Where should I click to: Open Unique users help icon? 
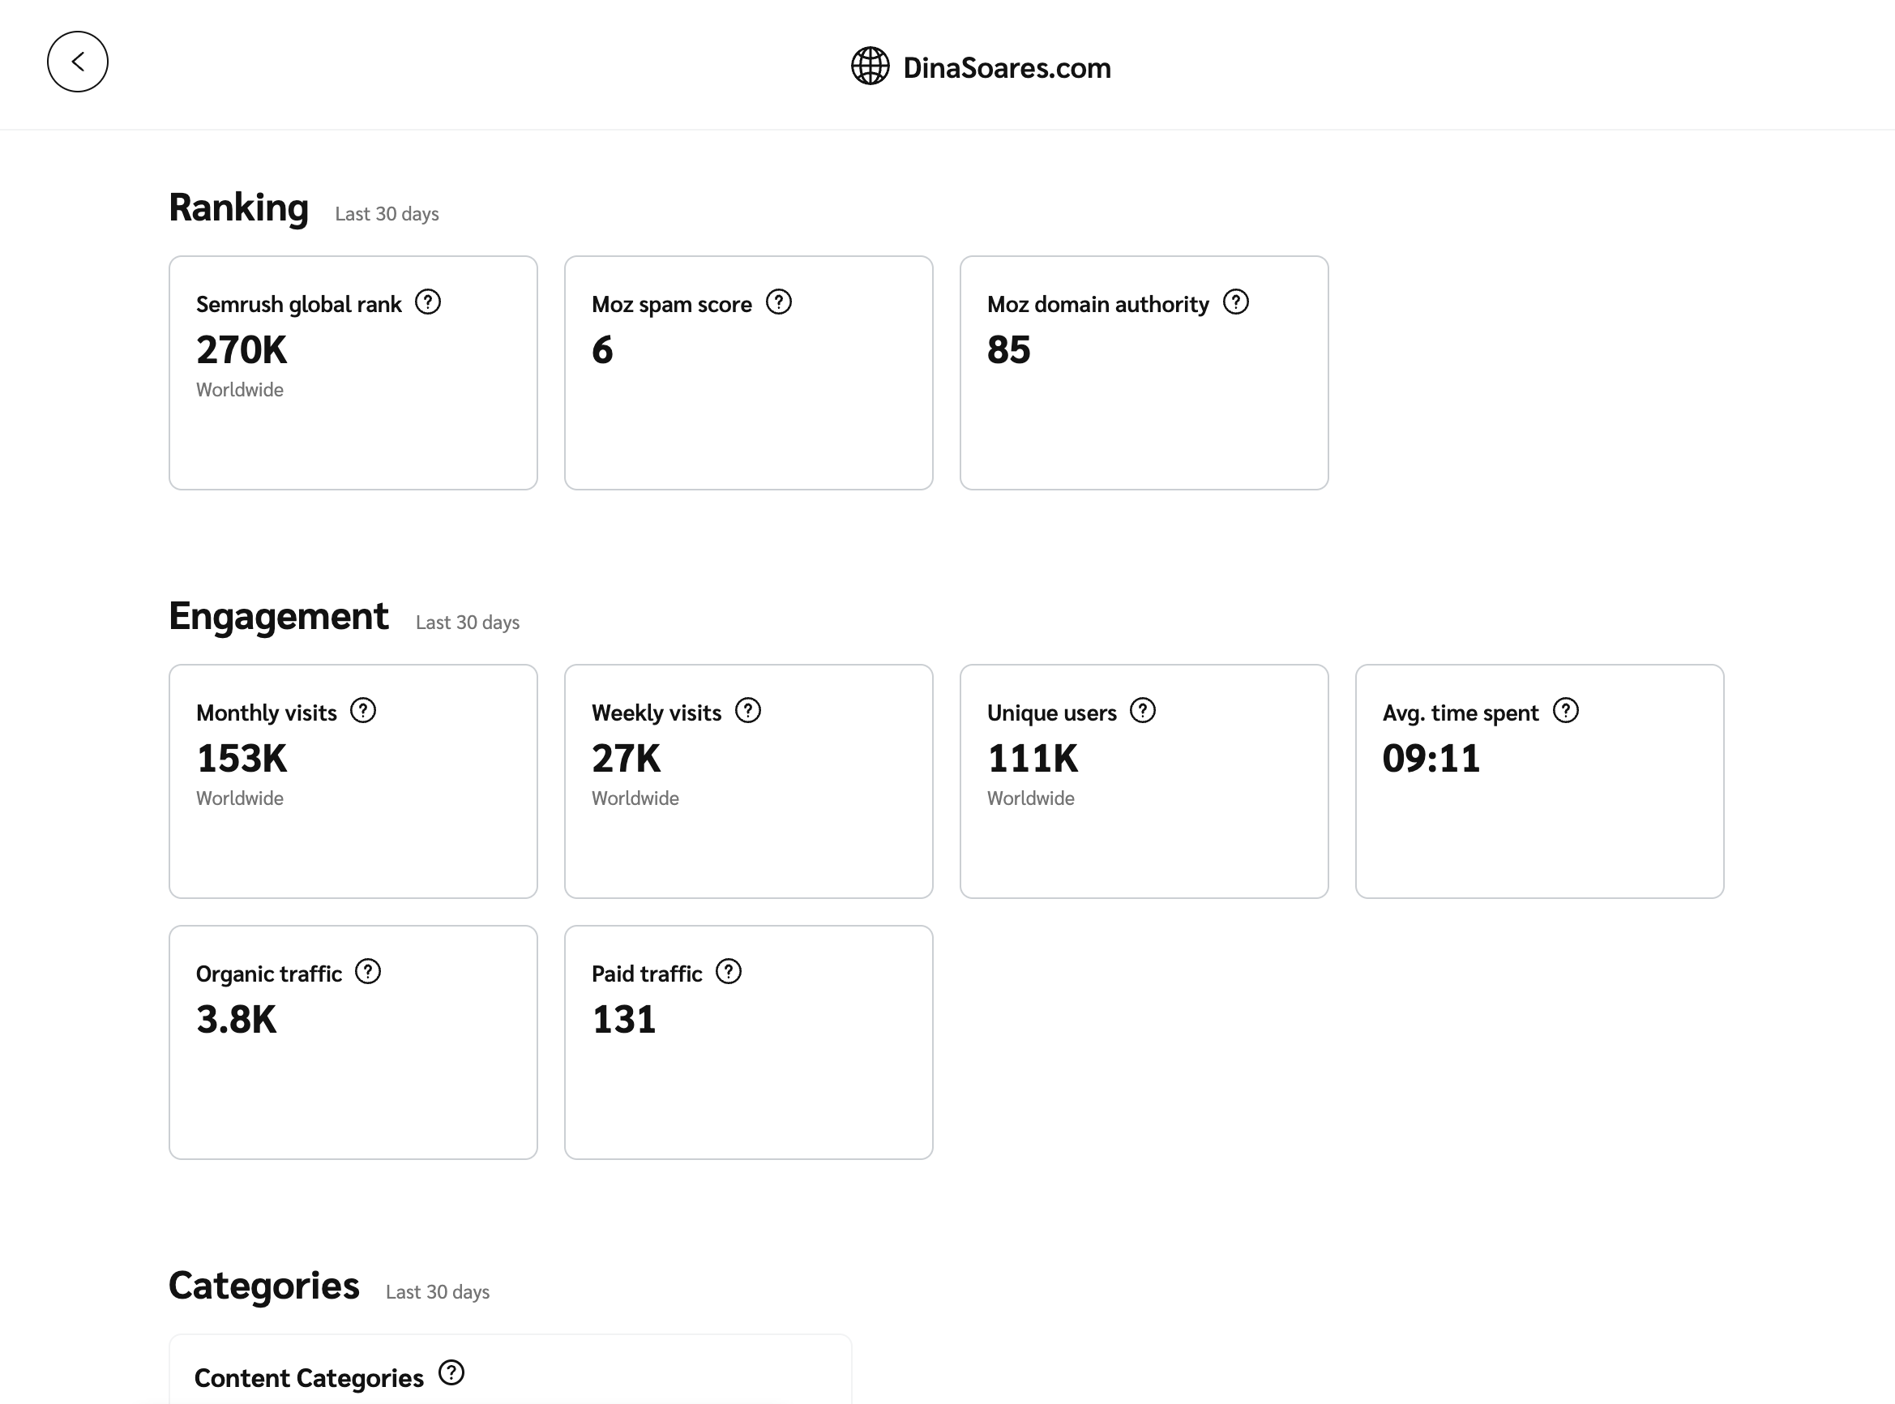click(1143, 710)
